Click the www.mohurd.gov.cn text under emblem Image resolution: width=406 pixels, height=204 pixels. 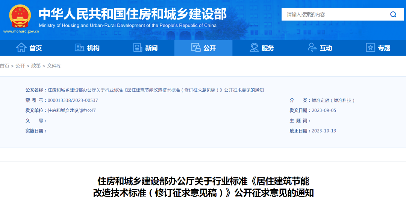pos(21,31)
